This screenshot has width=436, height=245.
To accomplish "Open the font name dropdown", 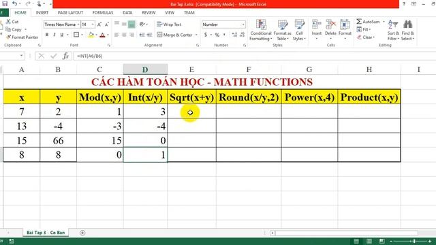I will [78, 24].
